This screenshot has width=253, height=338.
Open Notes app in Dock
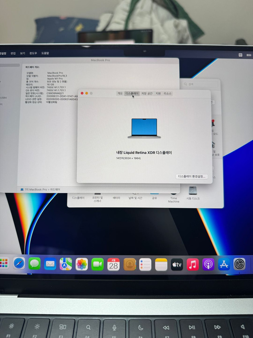point(161,265)
